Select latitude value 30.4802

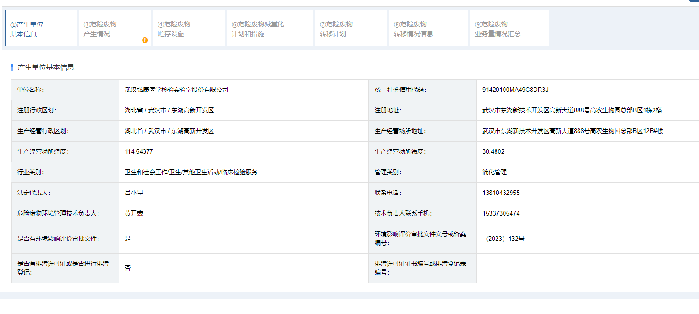pos(494,151)
